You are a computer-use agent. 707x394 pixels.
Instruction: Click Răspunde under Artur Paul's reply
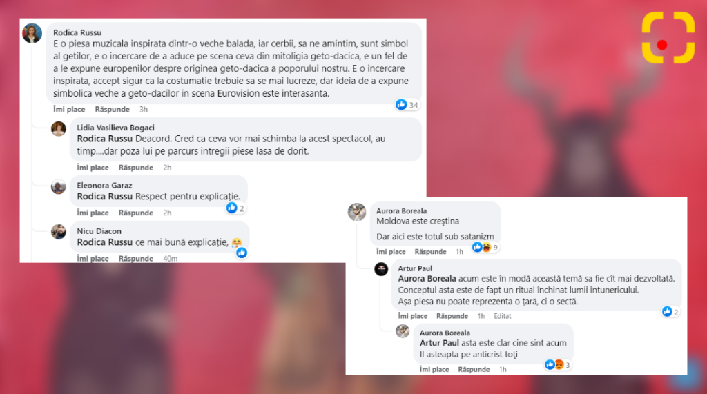point(452,316)
